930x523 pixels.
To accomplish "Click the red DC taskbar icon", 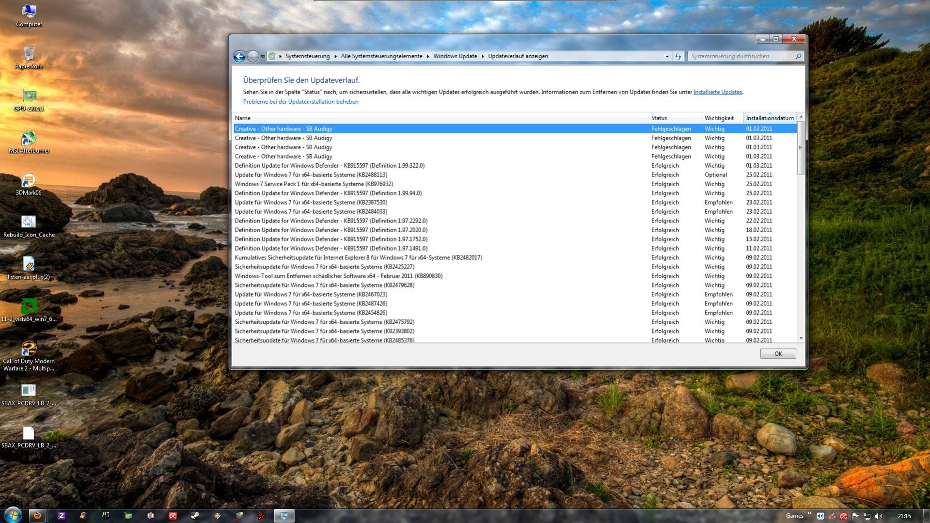I will (x=262, y=516).
